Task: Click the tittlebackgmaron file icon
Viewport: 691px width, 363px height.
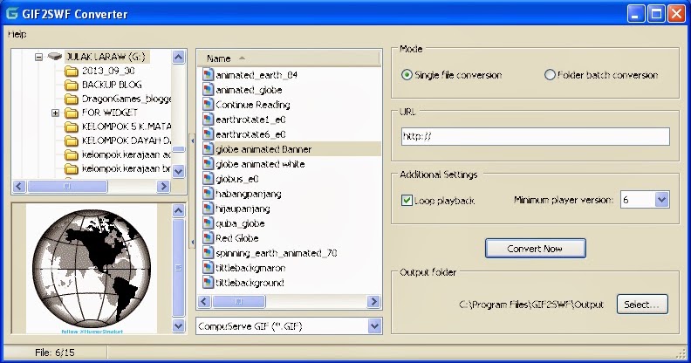Action: (x=208, y=267)
